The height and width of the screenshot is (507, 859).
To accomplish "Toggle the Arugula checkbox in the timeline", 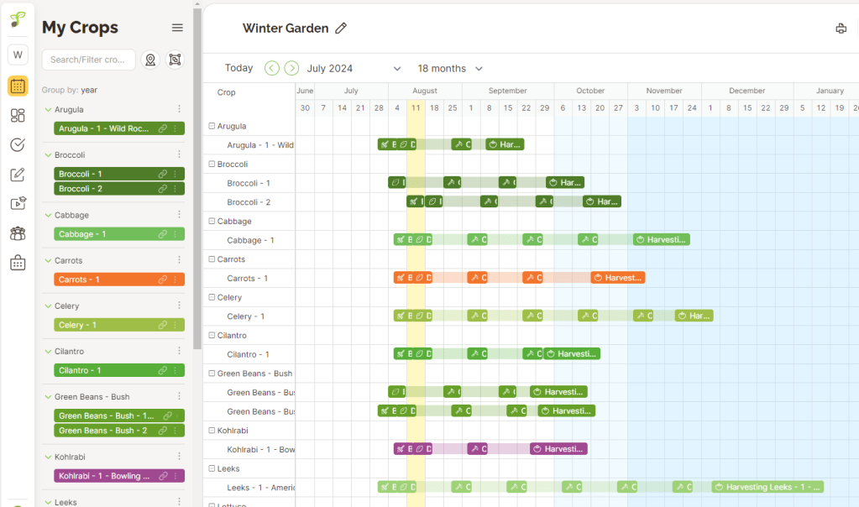I will (213, 124).
